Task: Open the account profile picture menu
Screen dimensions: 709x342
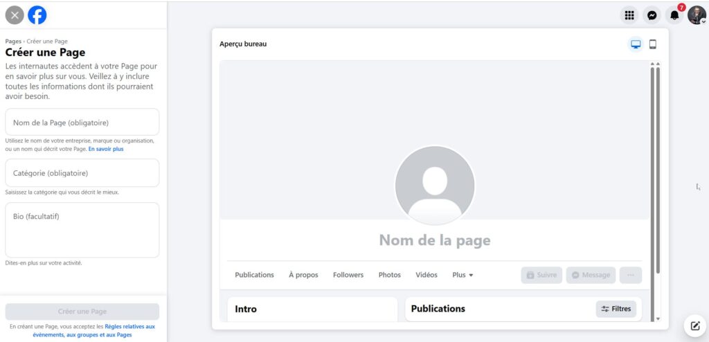Action: pyautogui.click(x=697, y=15)
